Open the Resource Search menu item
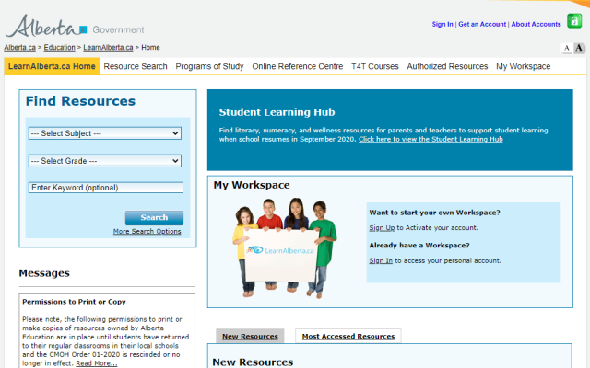 click(x=136, y=66)
